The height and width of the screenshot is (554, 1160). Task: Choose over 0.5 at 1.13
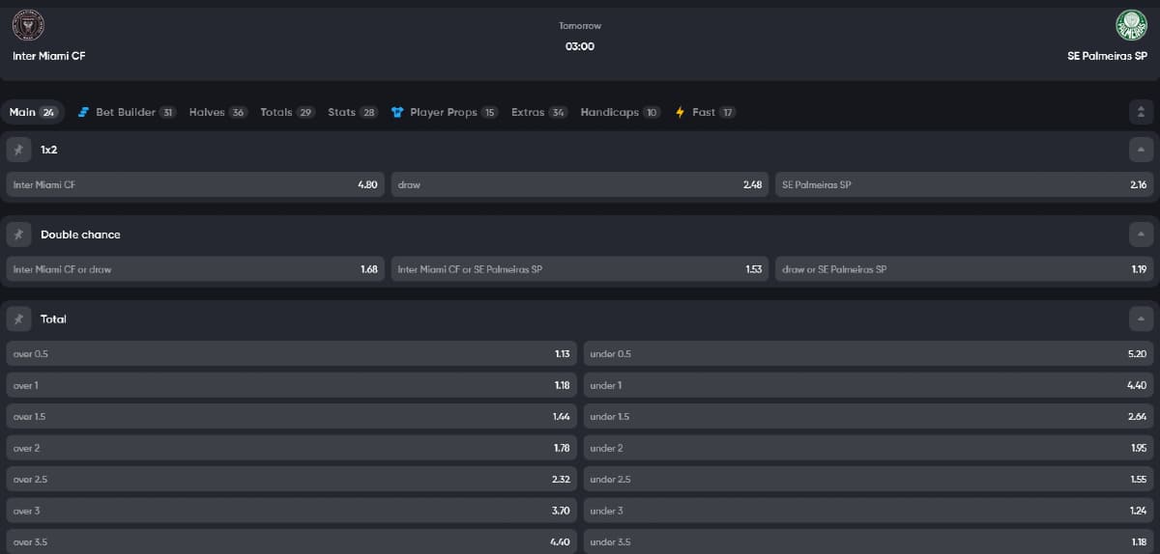[291, 353]
